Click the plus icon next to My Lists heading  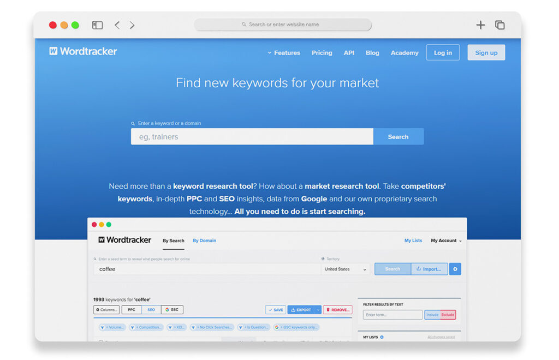[382, 337]
